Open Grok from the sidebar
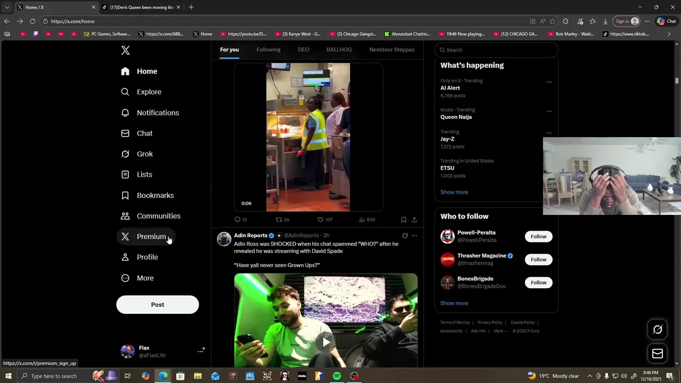The image size is (681, 383). 137,154
